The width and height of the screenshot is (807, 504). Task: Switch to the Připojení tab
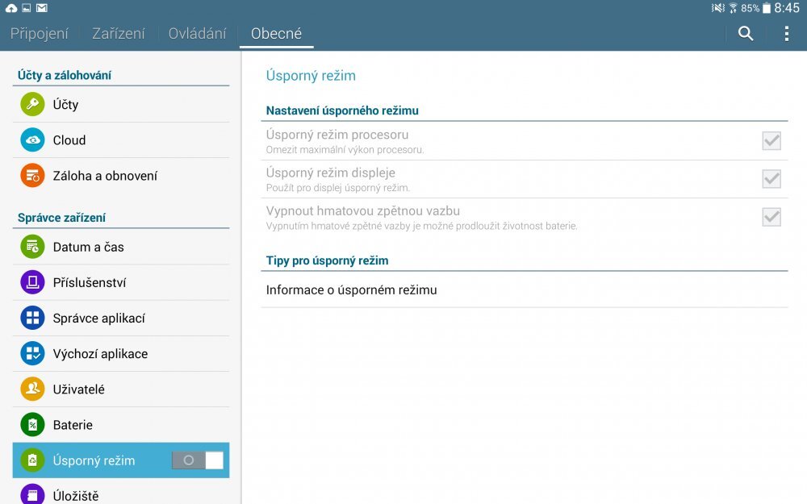click(x=40, y=33)
